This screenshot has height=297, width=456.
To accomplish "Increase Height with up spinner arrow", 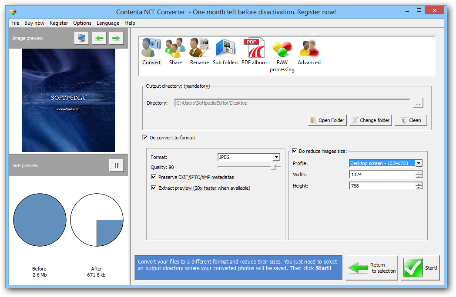I will tap(419, 184).
